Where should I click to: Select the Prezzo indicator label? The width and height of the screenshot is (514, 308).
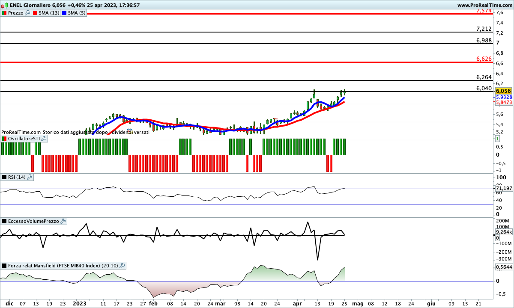tap(16, 13)
